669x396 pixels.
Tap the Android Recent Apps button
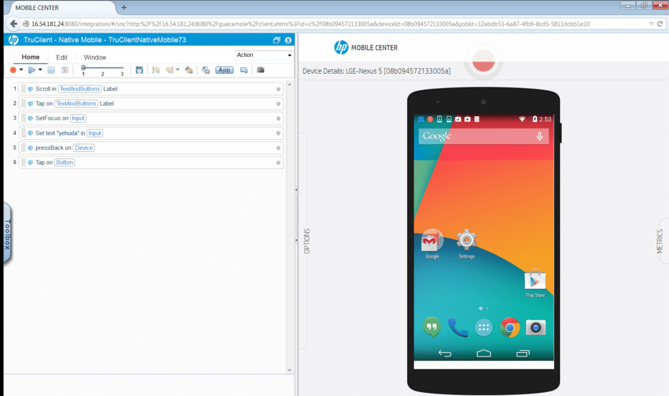(523, 354)
